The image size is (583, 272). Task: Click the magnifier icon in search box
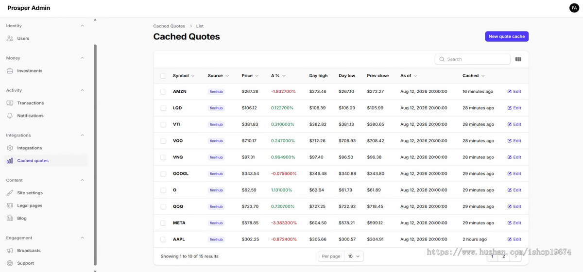tap(442, 59)
